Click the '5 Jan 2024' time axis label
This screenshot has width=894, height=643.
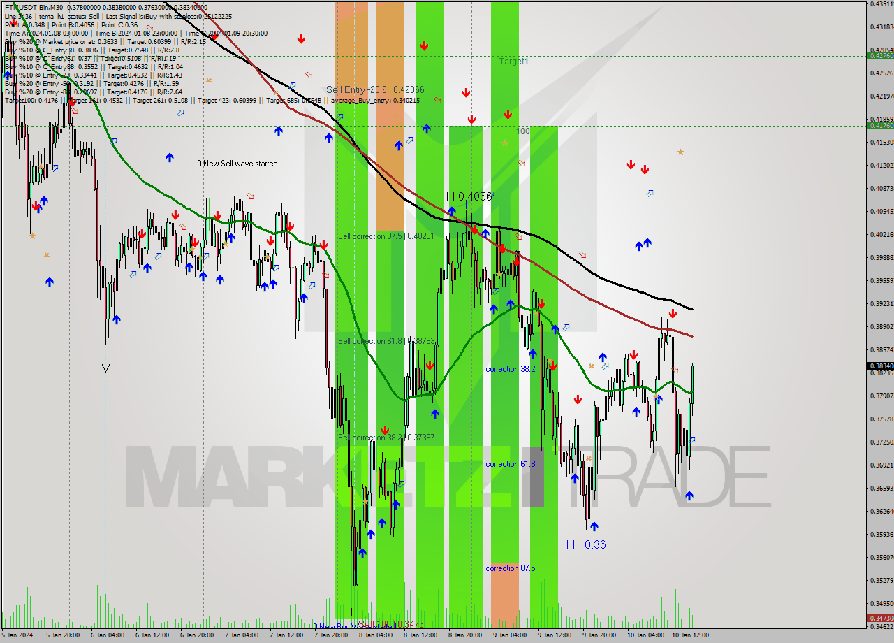tap(17, 636)
